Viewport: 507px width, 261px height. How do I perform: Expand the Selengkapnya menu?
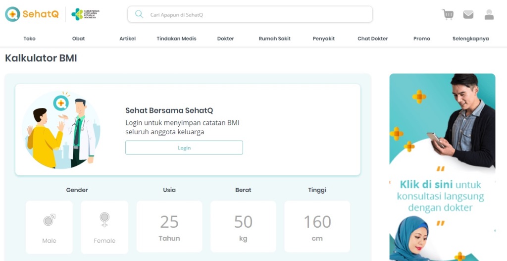click(x=470, y=39)
